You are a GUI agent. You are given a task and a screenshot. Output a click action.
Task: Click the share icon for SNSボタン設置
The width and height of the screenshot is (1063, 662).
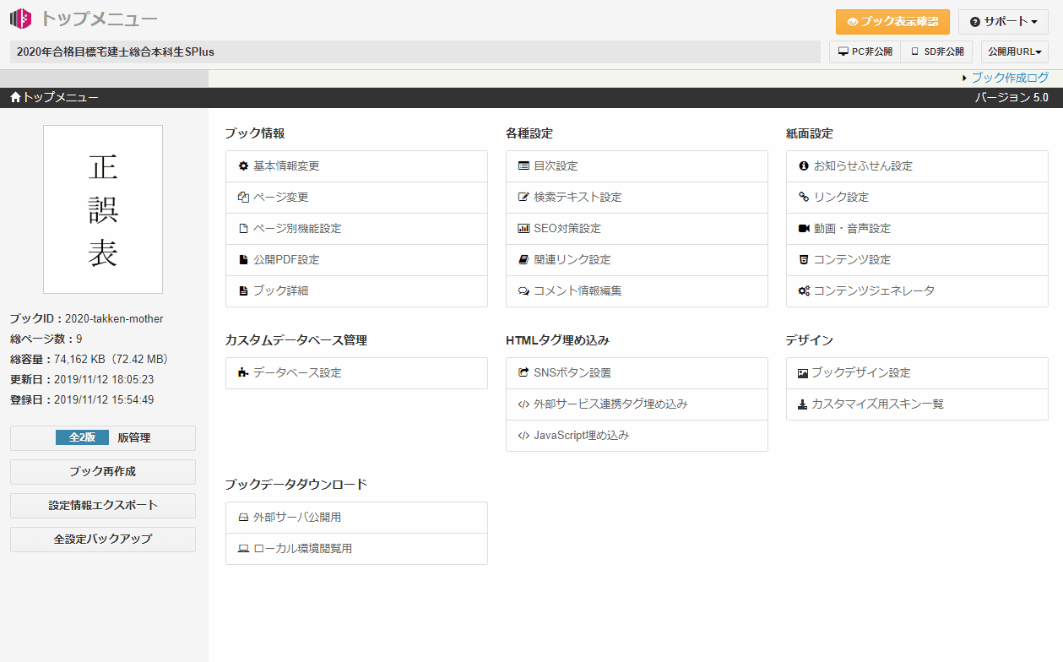click(523, 372)
